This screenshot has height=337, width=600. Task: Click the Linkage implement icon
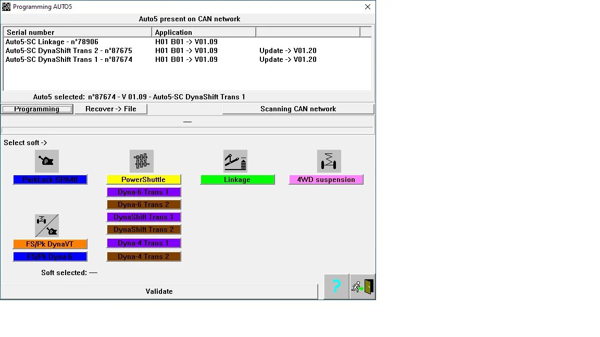click(235, 161)
